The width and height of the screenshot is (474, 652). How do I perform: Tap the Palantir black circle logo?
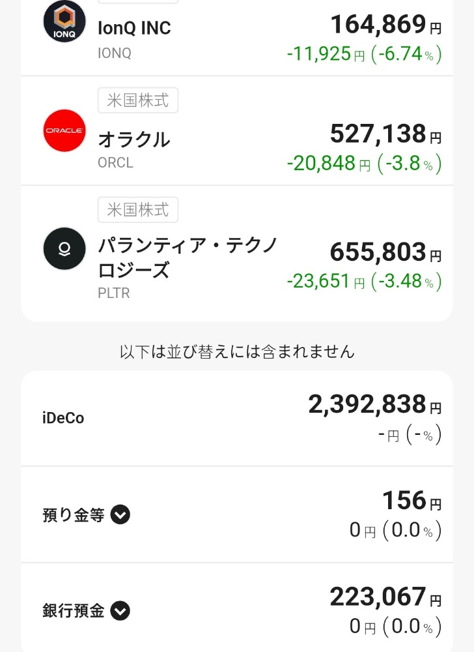(x=64, y=248)
